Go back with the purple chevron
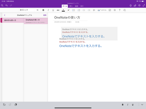 pyautogui.click(x=5, y=15)
